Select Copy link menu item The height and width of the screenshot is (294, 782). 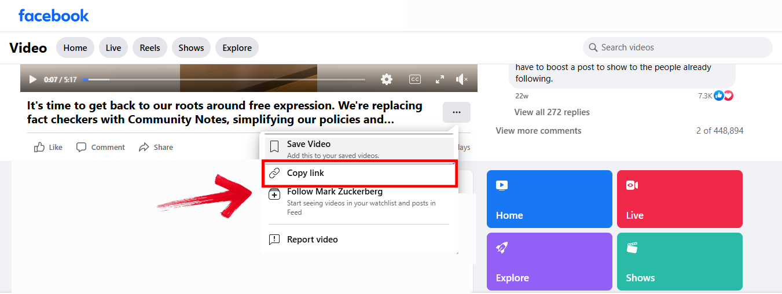click(359, 173)
